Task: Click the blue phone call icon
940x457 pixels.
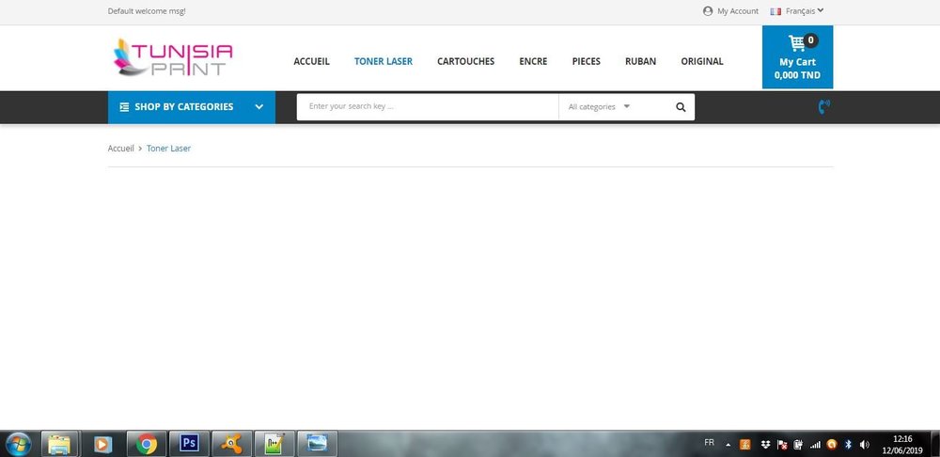Action: [x=824, y=107]
